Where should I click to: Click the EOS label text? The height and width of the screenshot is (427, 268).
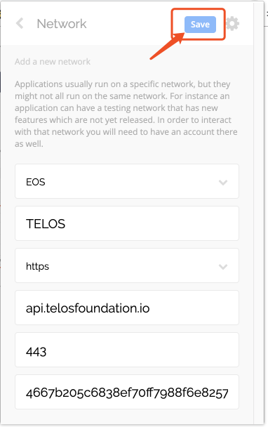[35, 182]
